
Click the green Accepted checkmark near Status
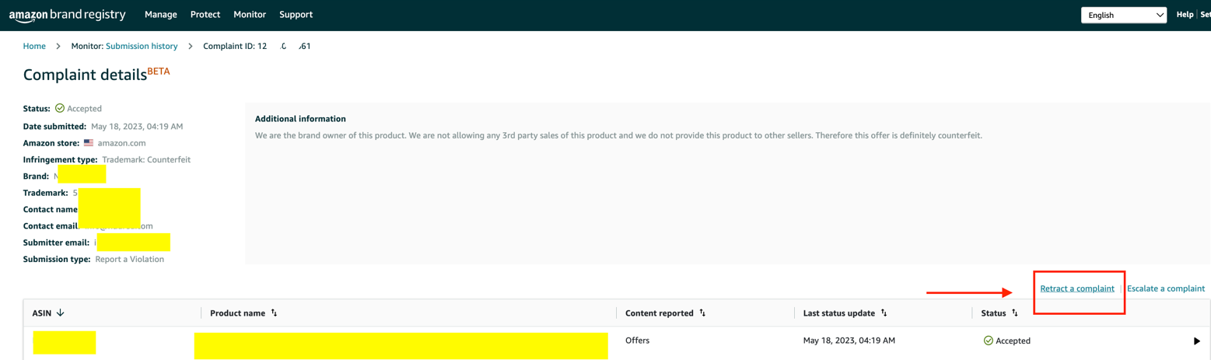pos(60,109)
